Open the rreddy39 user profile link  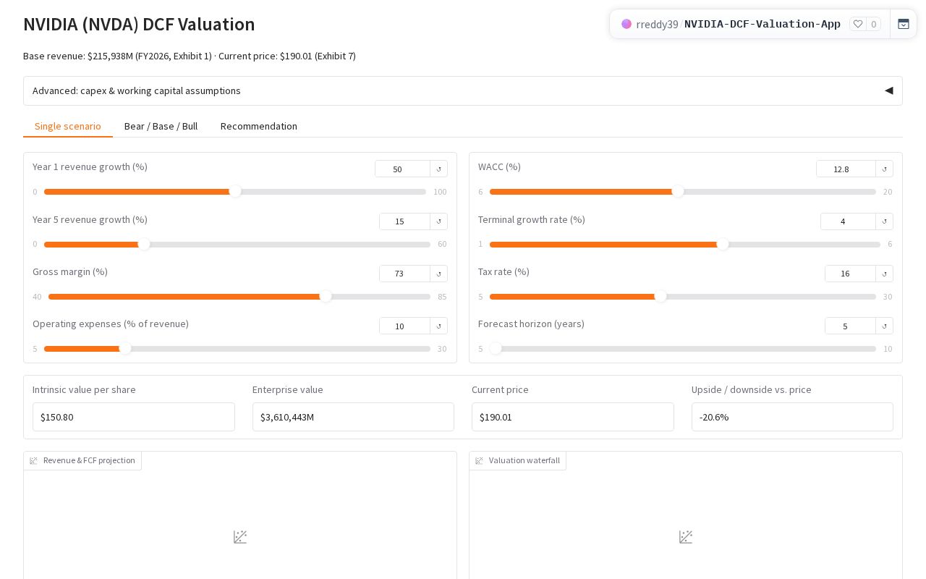[x=657, y=24]
